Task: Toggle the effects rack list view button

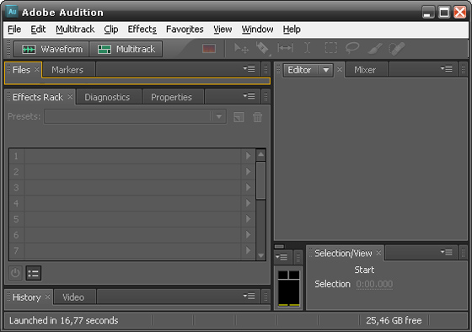Action: 34,273
